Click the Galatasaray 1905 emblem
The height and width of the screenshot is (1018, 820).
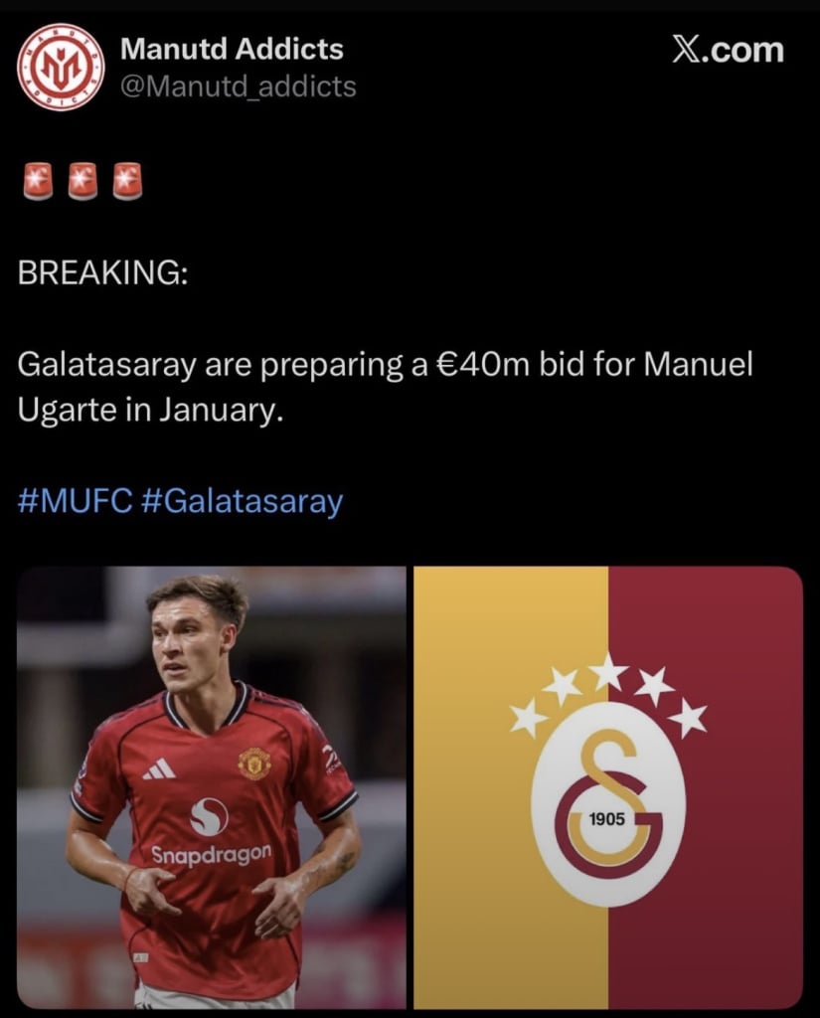(x=608, y=803)
